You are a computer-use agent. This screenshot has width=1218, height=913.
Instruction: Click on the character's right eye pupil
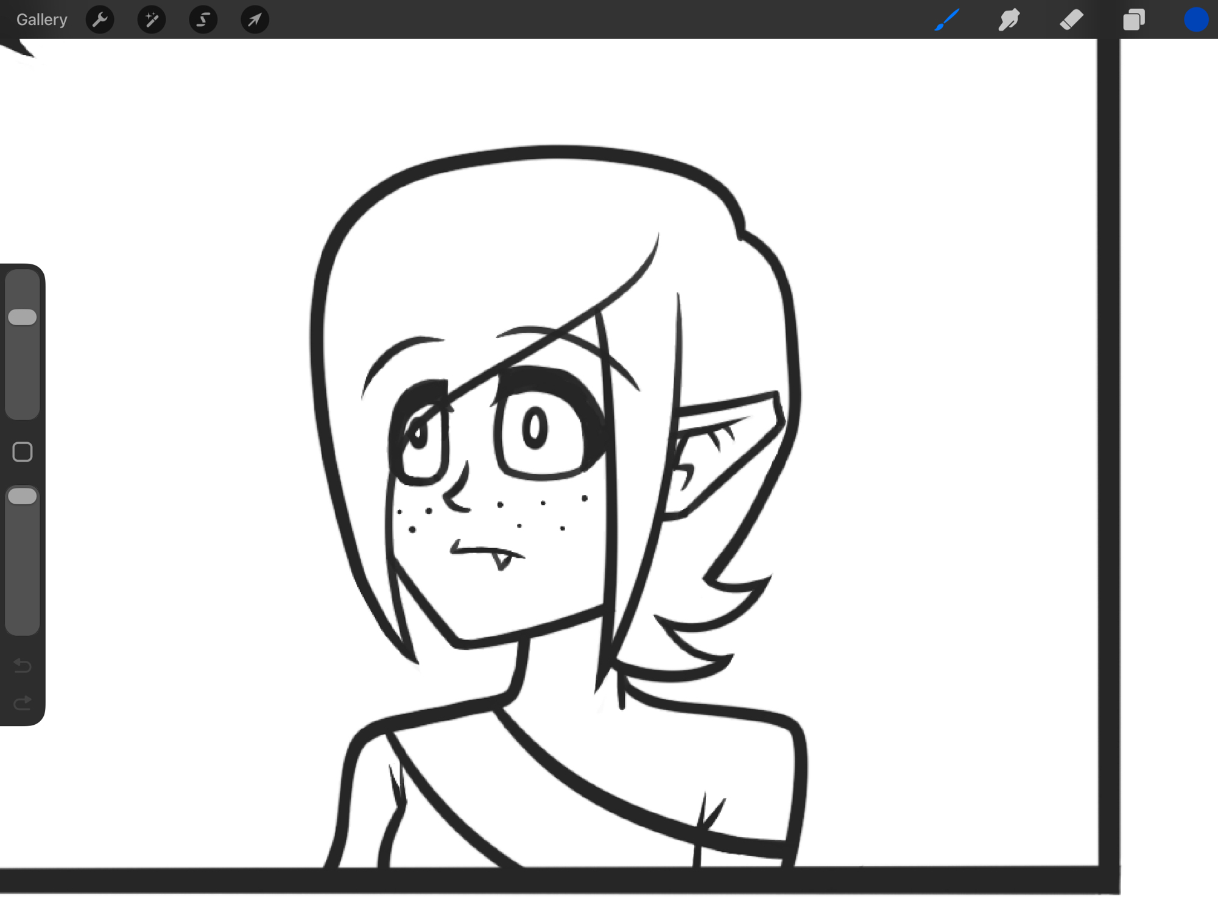tap(535, 428)
